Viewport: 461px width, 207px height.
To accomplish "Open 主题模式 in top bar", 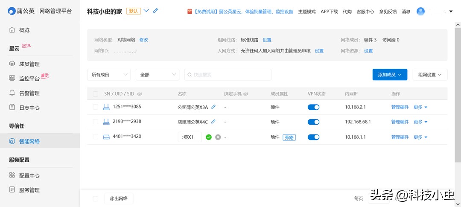I will [307, 12].
